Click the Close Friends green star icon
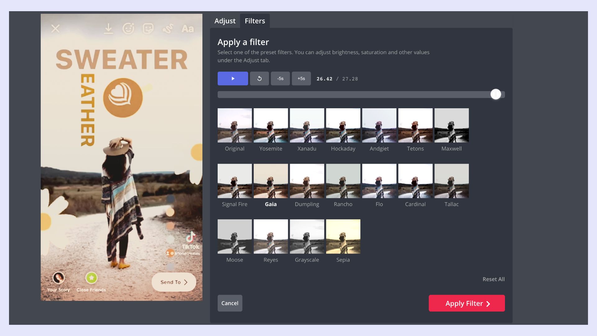 point(91,278)
